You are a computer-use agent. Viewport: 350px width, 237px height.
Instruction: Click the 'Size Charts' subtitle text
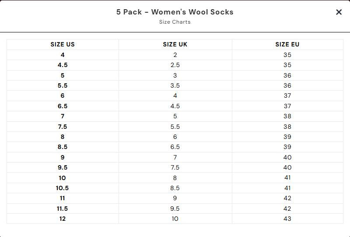click(175, 22)
